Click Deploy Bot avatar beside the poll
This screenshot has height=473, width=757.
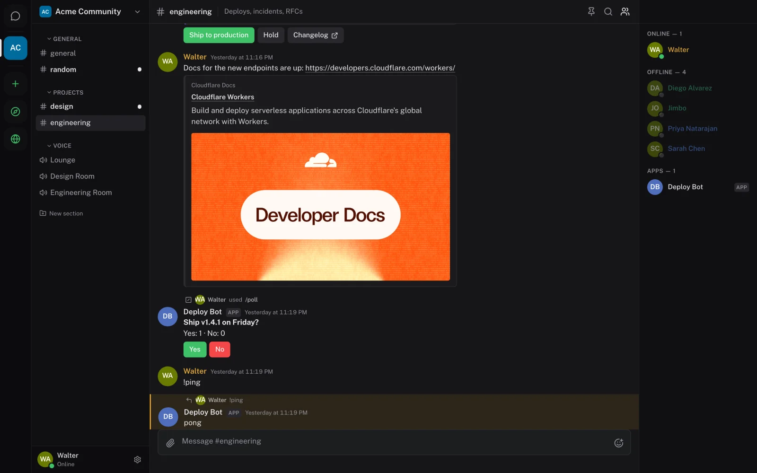[x=167, y=316]
